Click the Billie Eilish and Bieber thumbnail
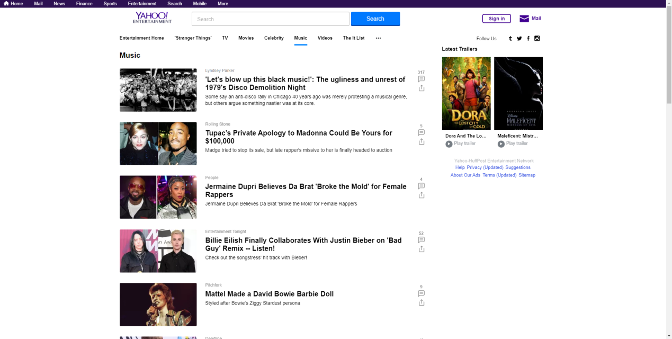The width and height of the screenshot is (672, 339). [158, 251]
